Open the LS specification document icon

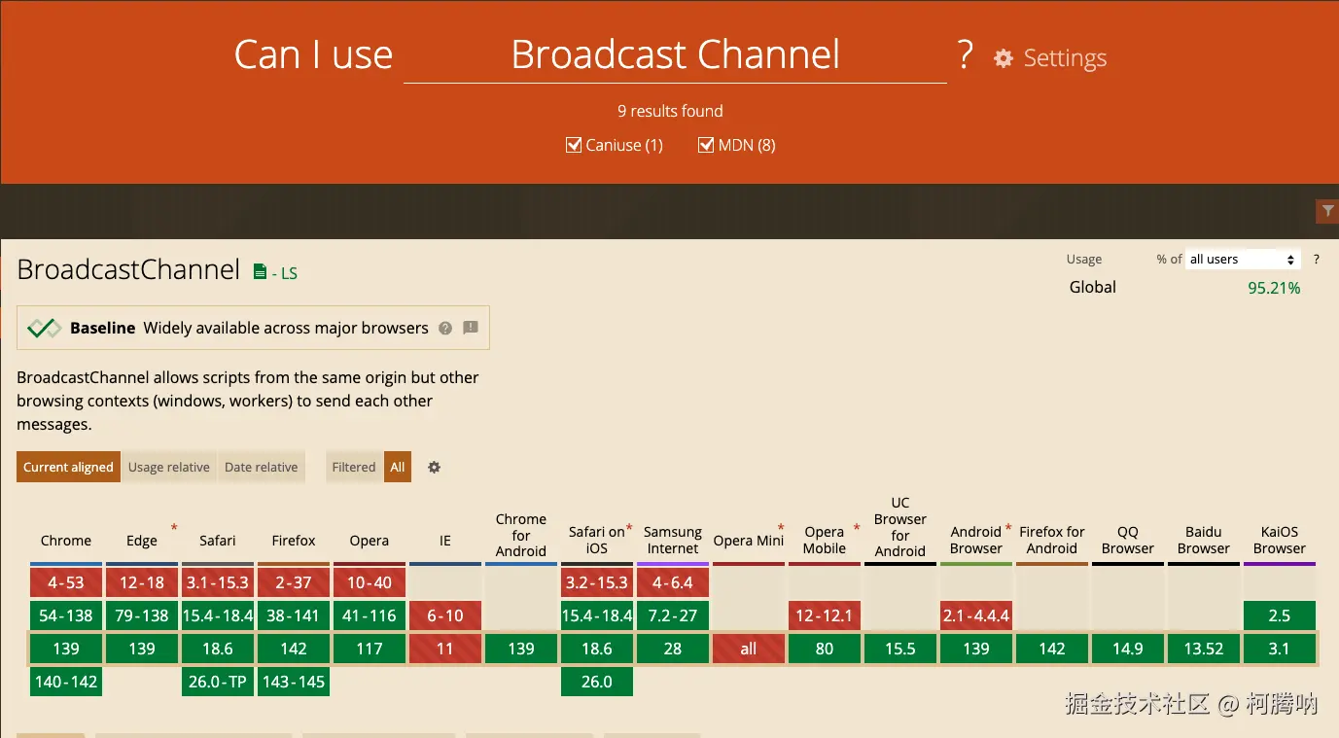[x=260, y=272]
